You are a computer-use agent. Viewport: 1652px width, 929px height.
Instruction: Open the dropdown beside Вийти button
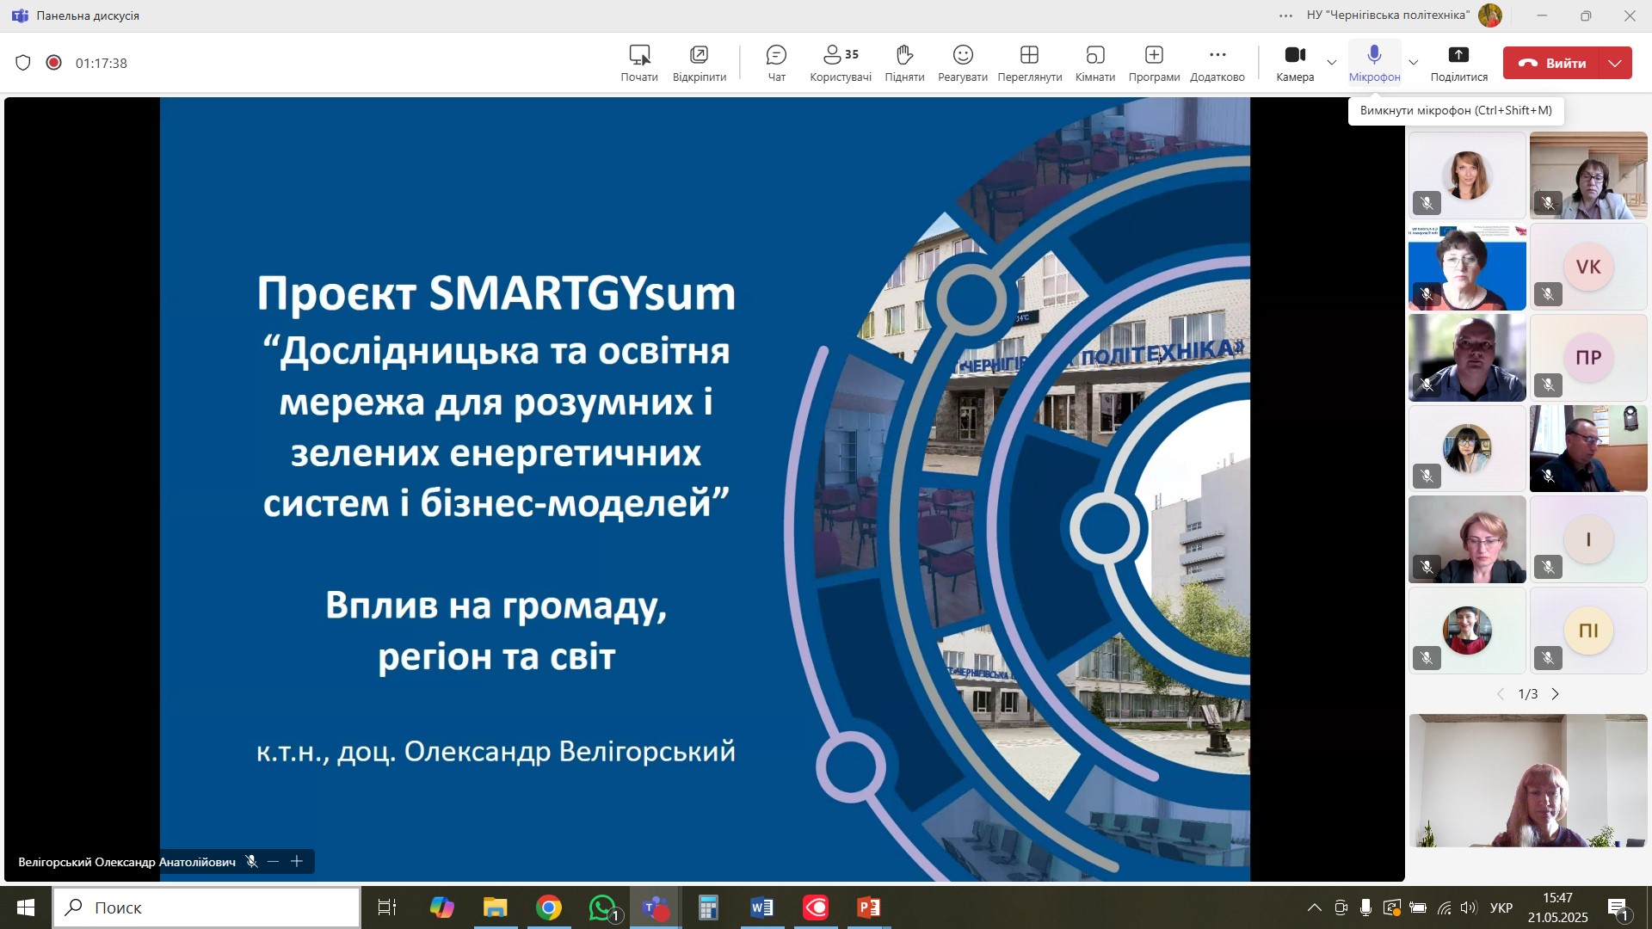point(1615,63)
